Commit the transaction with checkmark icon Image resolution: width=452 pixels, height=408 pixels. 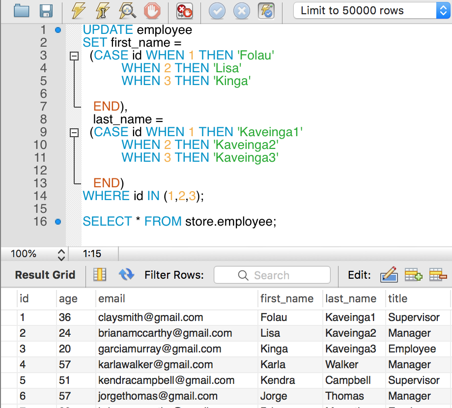tap(217, 11)
